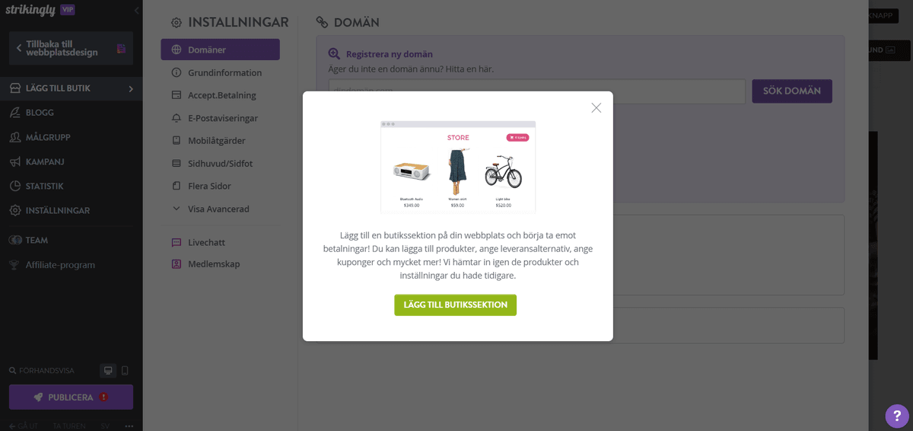This screenshot has width=913, height=431.
Task: Open the Statistik pie chart icon
Action: [14, 186]
